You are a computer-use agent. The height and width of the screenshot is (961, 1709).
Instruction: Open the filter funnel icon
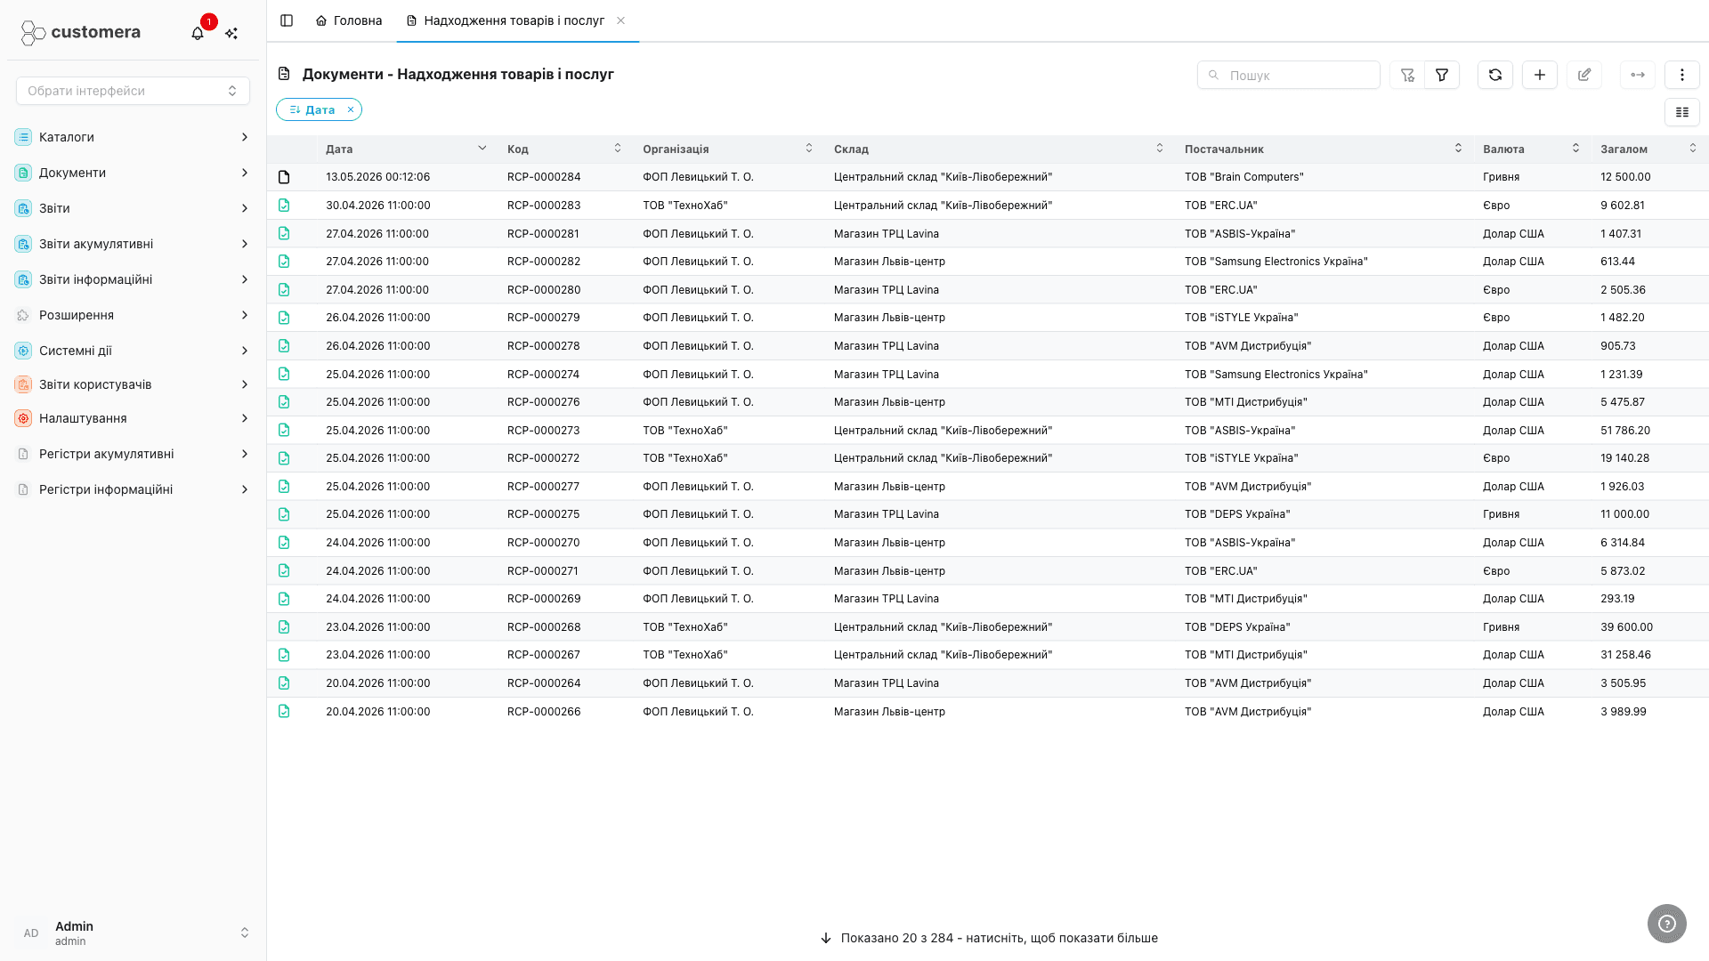[x=1442, y=75]
